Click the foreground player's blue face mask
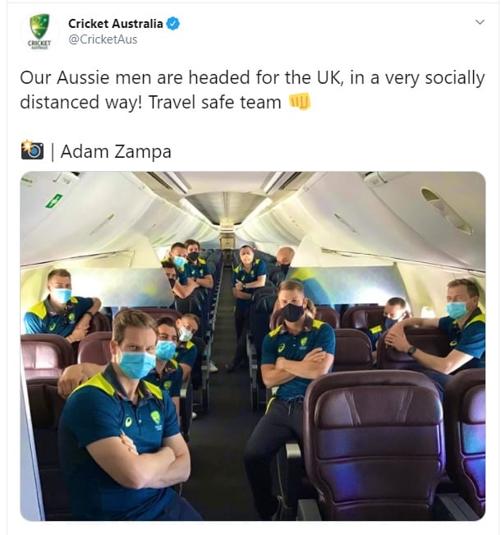 pos(137,365)
